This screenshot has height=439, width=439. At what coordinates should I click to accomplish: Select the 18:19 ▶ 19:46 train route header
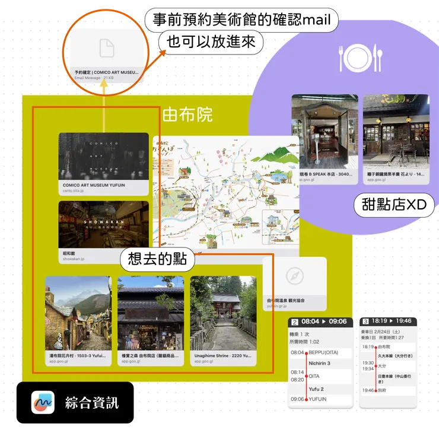pos(389,321)
